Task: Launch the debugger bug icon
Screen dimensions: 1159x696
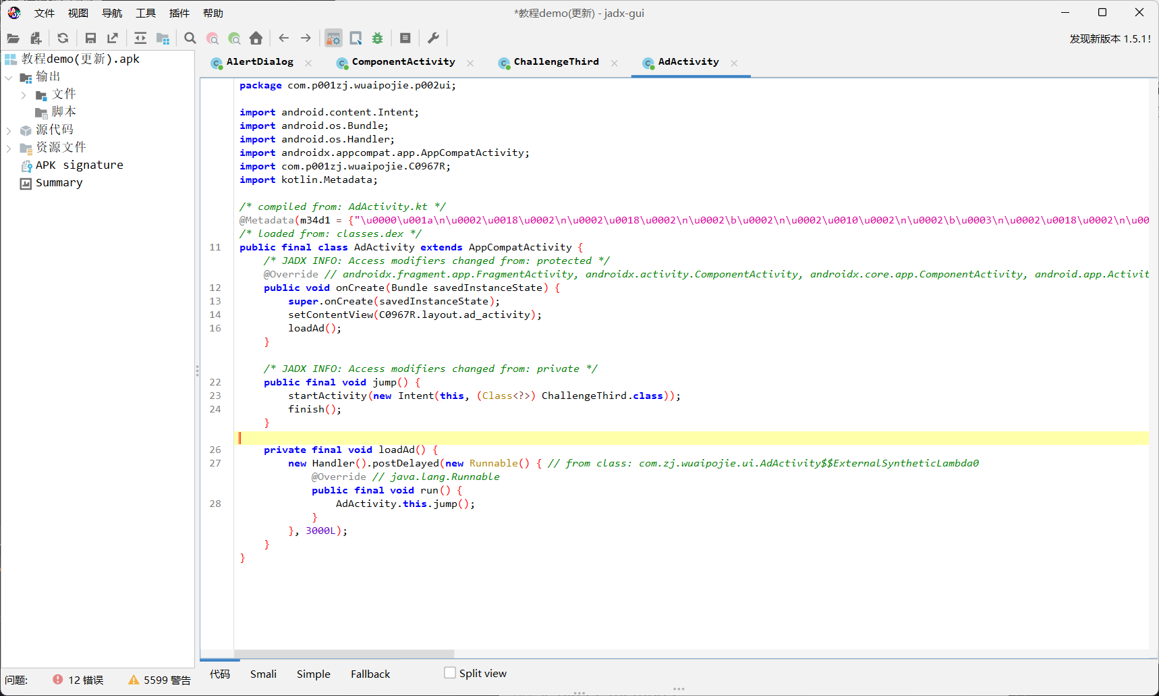Action: [378, 38]
